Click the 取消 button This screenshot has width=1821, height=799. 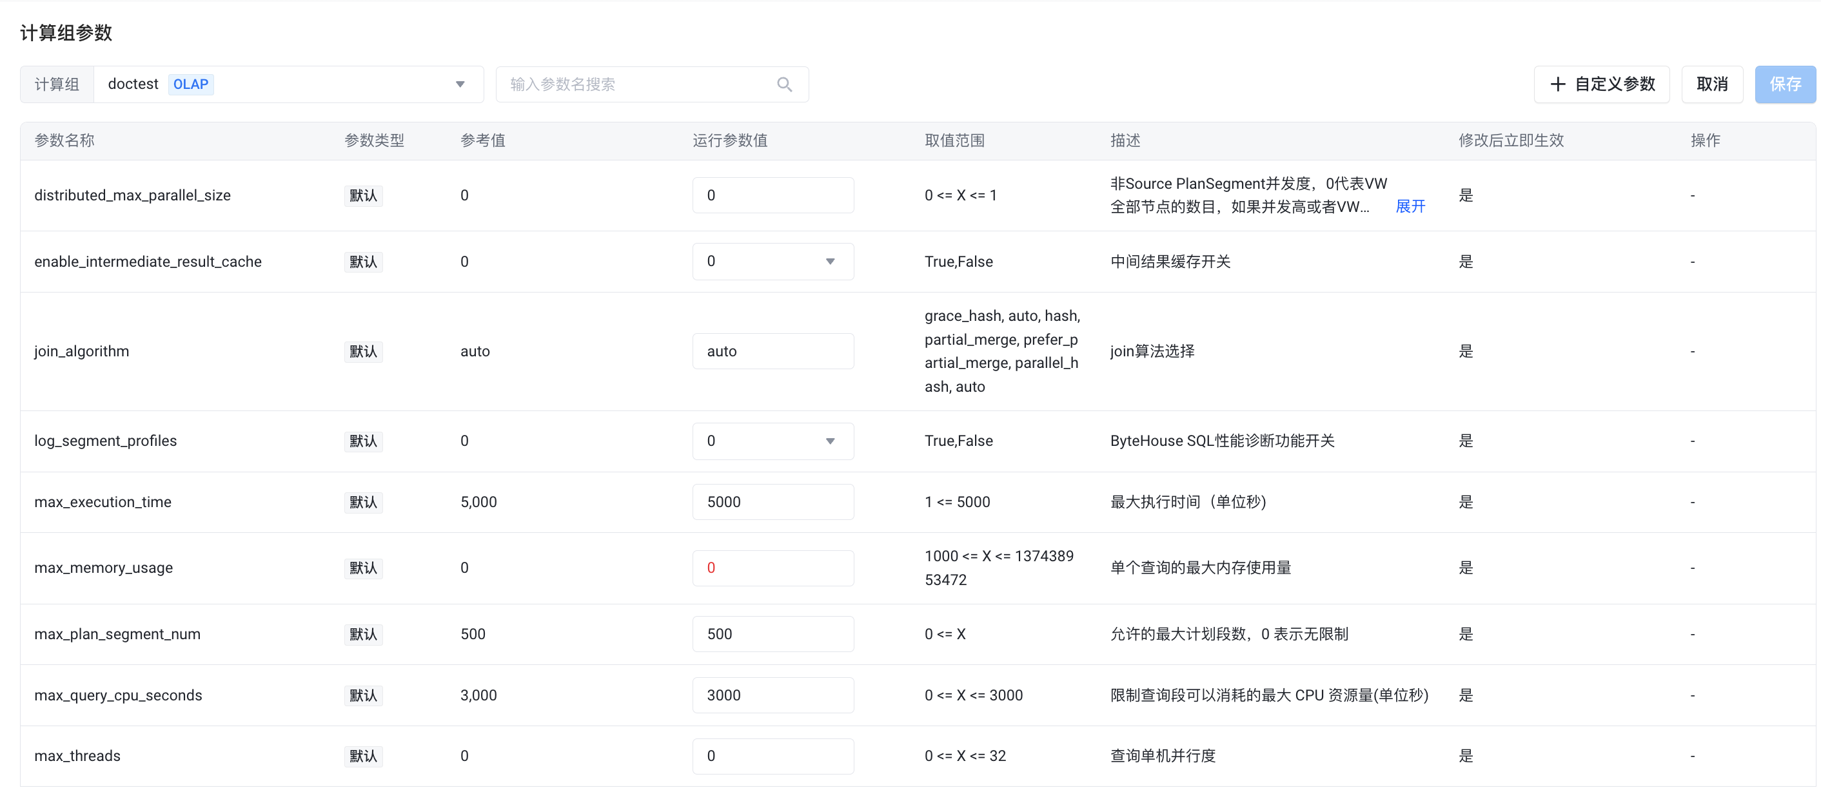pos(1711,84)
